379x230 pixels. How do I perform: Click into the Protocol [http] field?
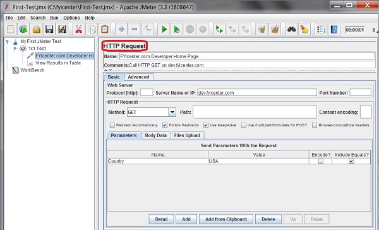point(147,92)
